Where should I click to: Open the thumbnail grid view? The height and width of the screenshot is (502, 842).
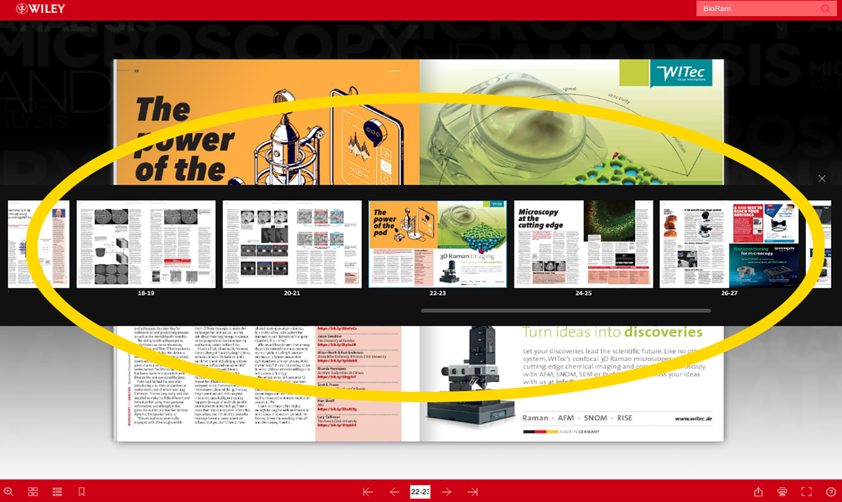tap(33, 492)
